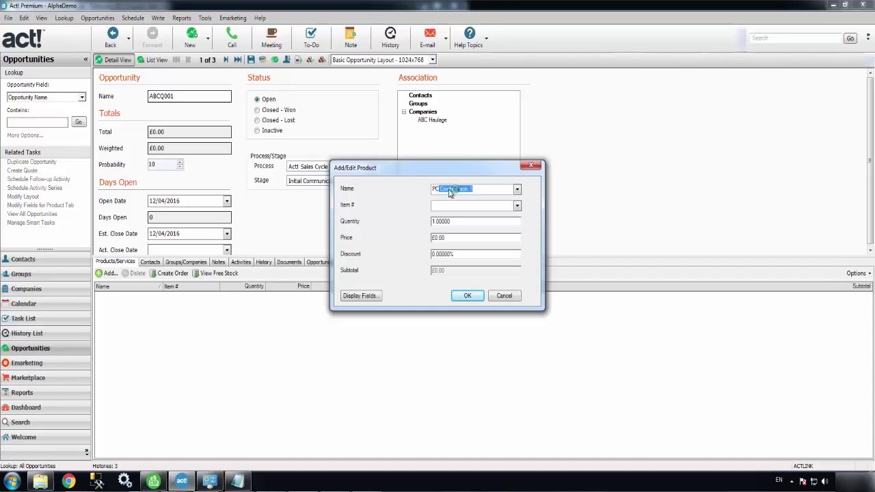This screenshot has height=492, width=875.
Task: Open Marketplace in the navigation bar
Action: click(x=45, y=378)
